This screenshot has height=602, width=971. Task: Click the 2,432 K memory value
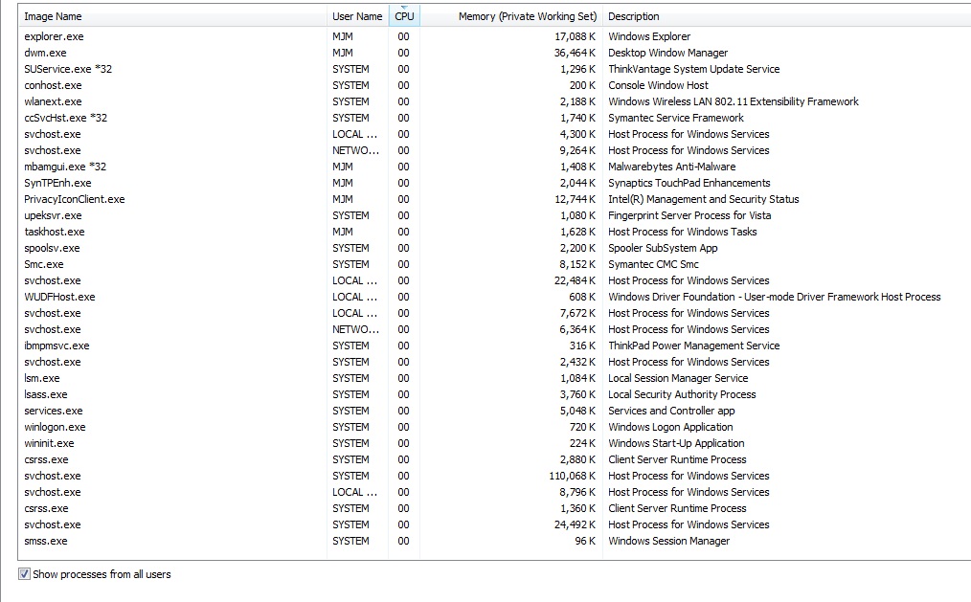577,363
